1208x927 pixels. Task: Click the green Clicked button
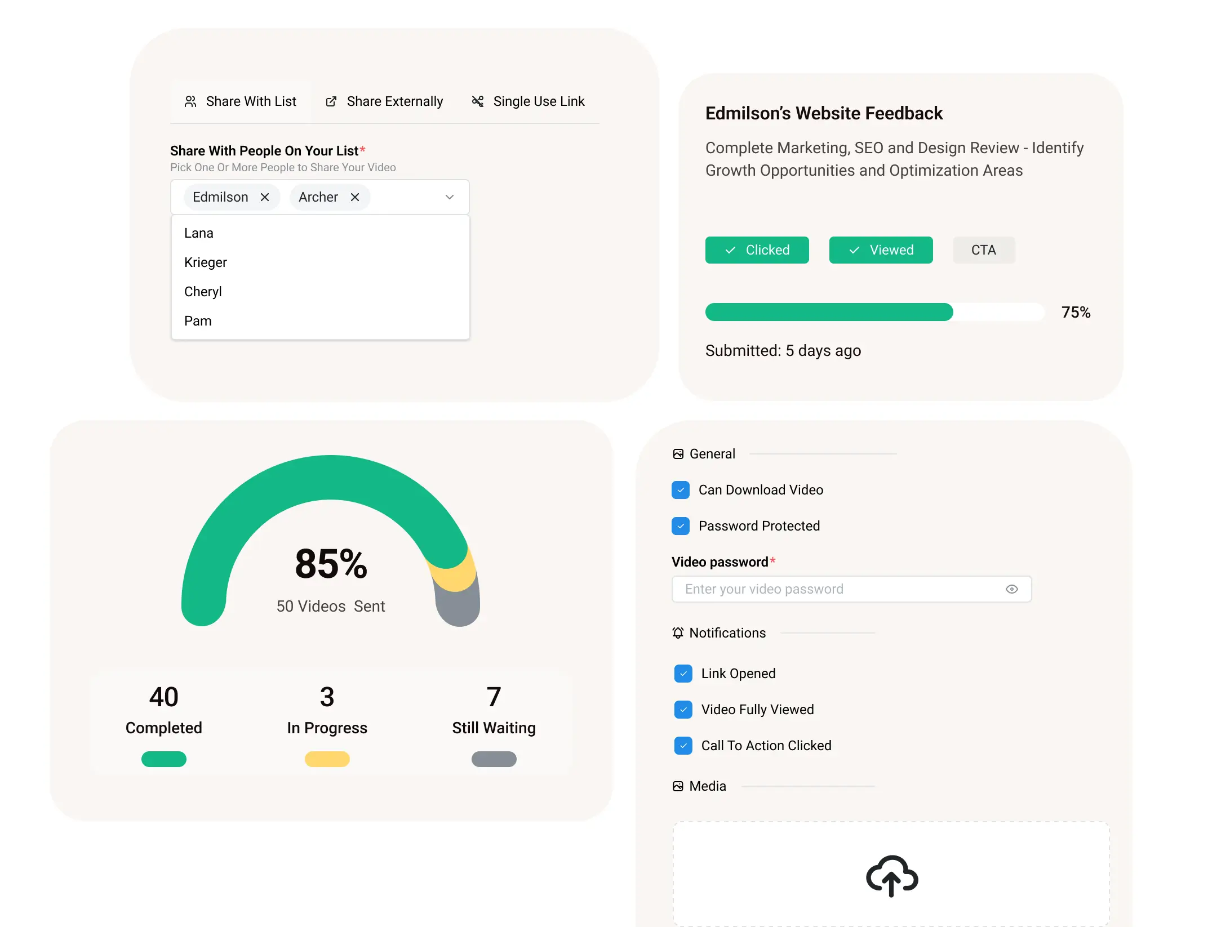[x=757, y=250]
